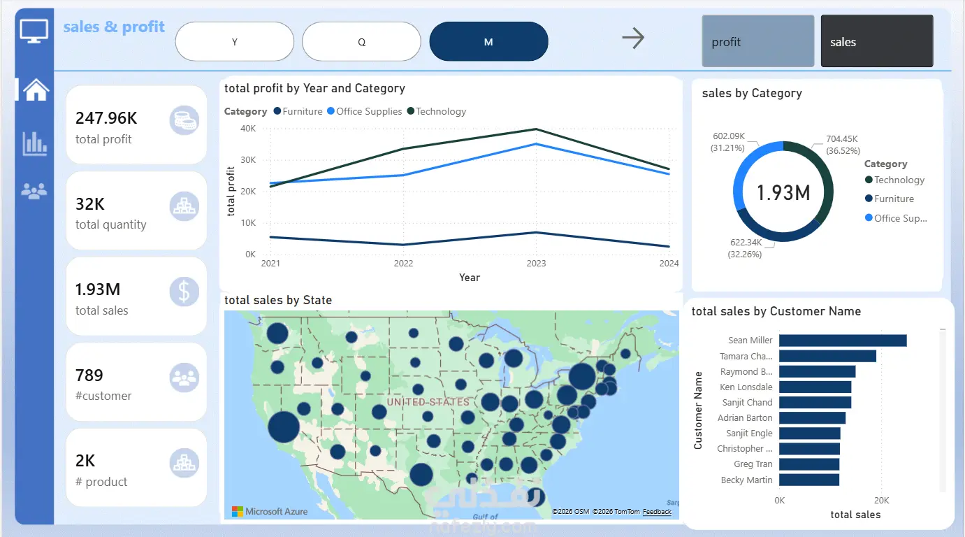Switch to the profit tab
Screen dimensions: 965x537
click(x=758, y=41)
